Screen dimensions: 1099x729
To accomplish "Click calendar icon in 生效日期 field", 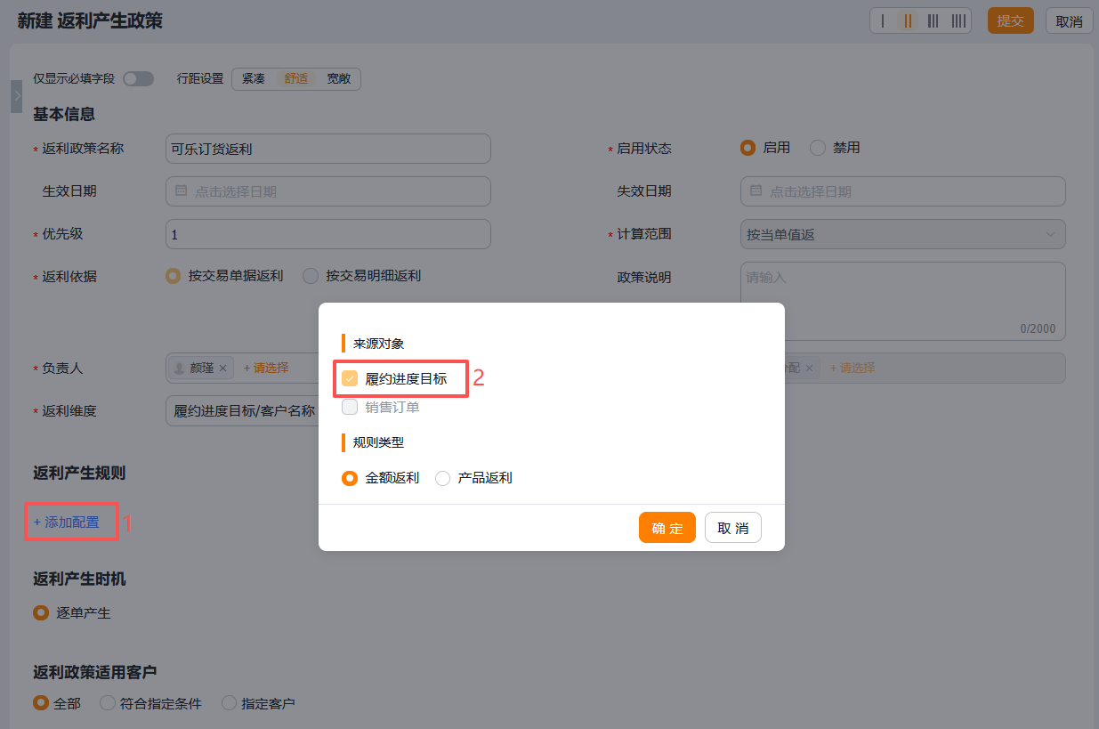I will click(182, 190).
